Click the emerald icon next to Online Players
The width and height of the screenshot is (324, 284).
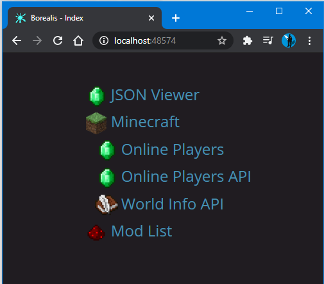[107, 150]
